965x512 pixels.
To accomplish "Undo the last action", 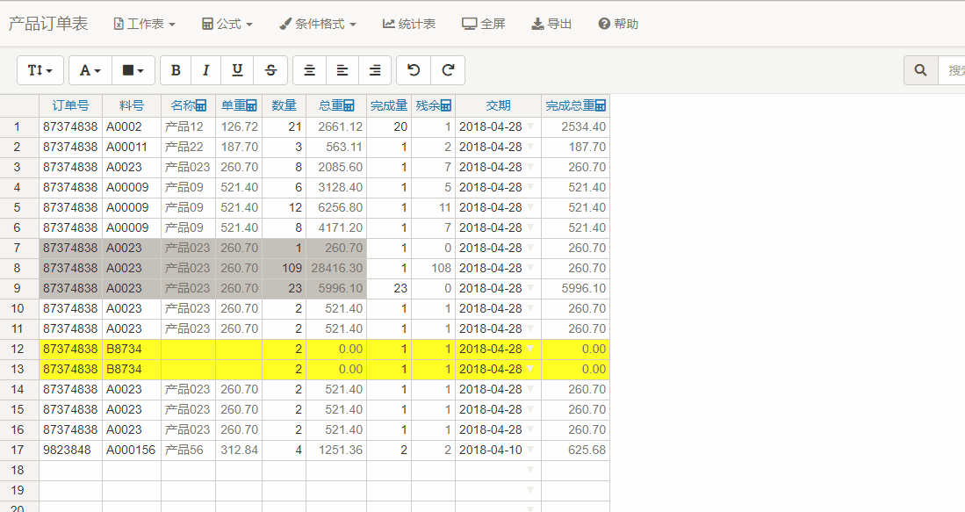I will (414, 70).
